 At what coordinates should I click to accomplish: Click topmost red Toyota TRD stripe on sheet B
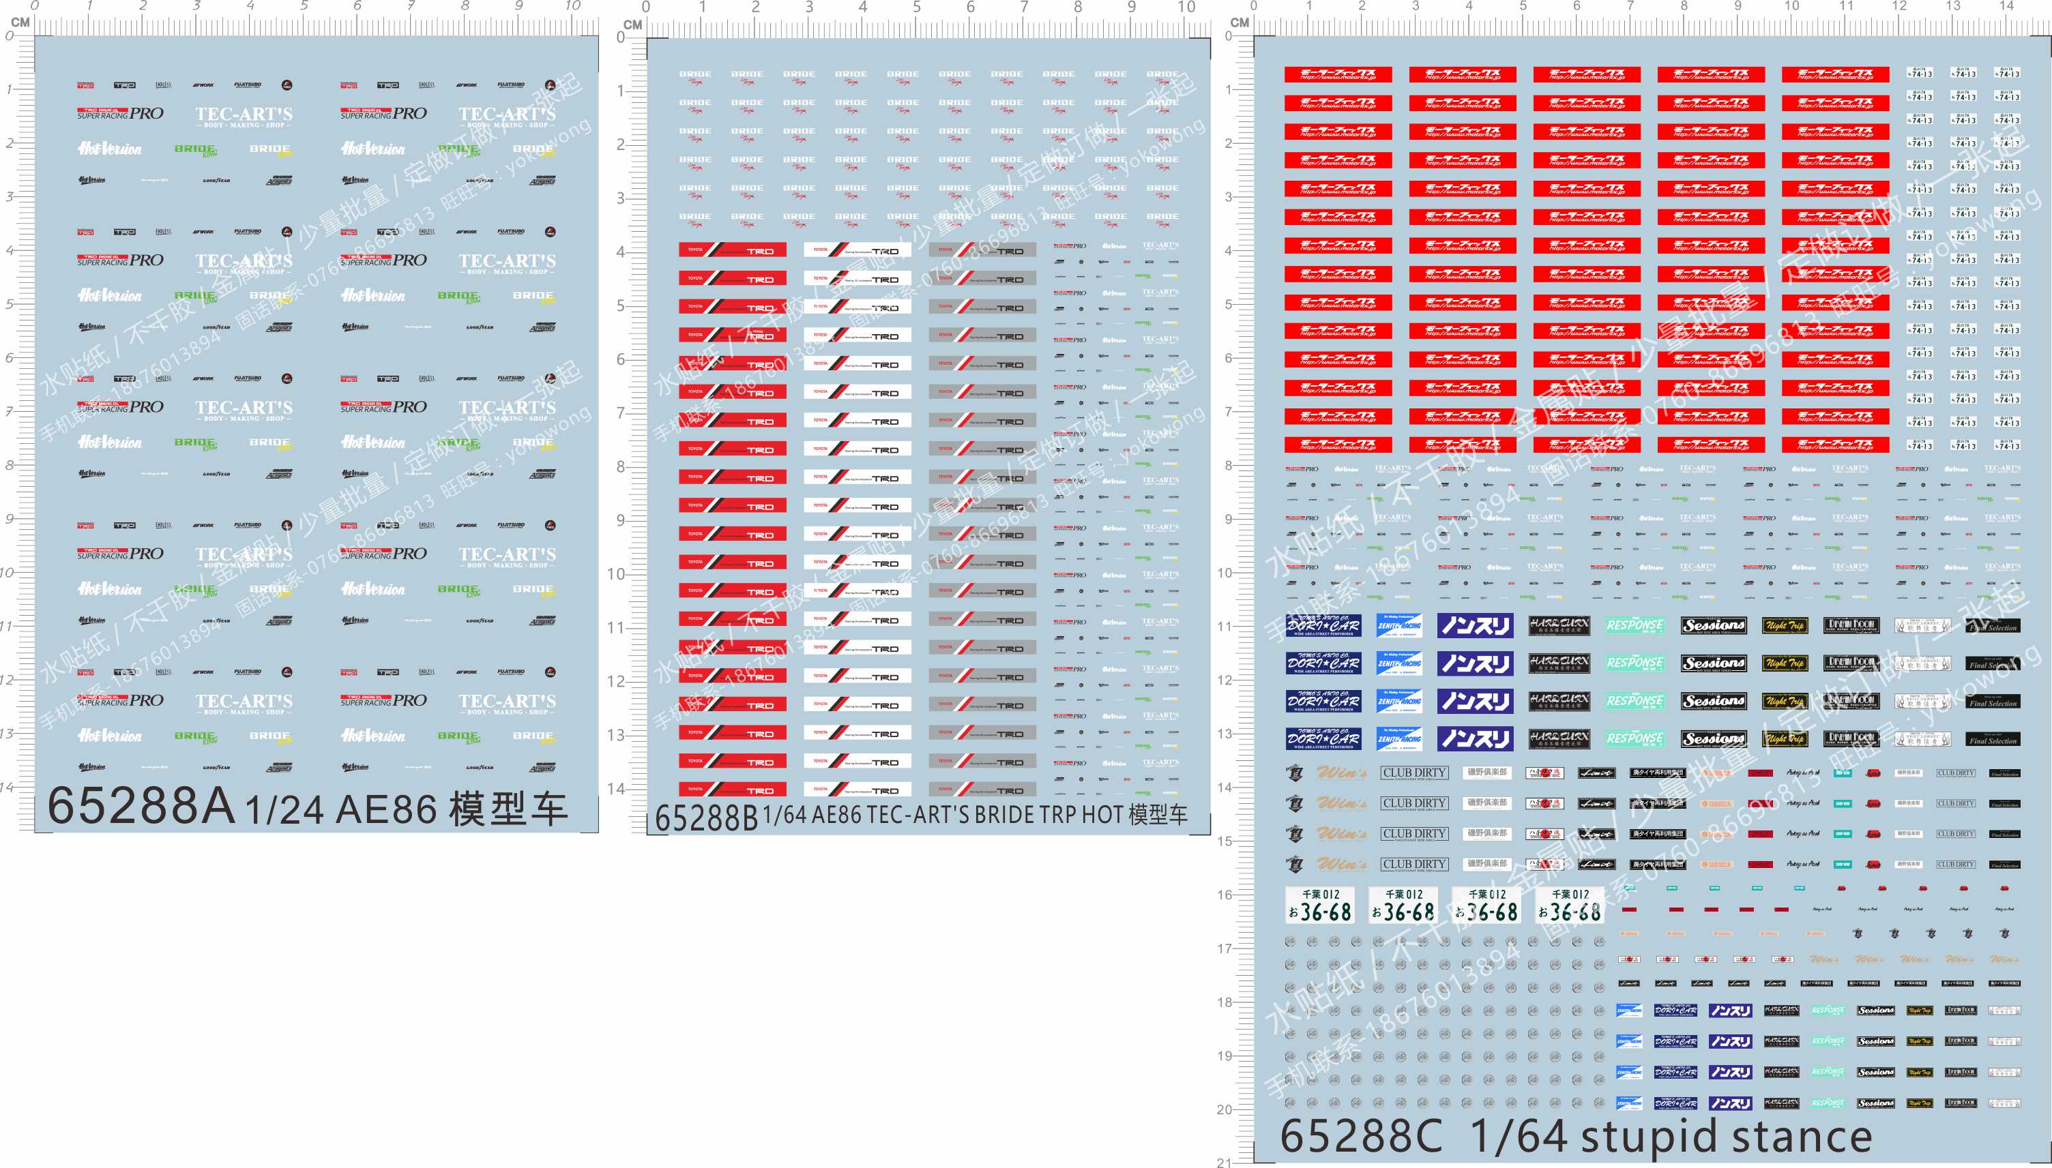(732, 251)
